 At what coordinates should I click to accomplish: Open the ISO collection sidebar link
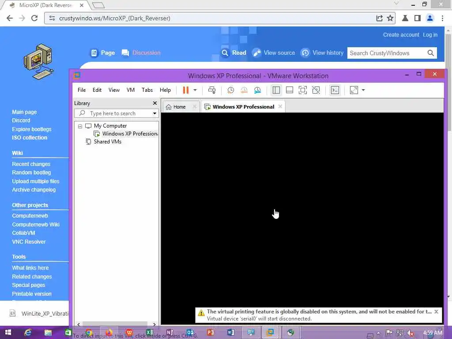pyautogui.click(x=30, y=138)
